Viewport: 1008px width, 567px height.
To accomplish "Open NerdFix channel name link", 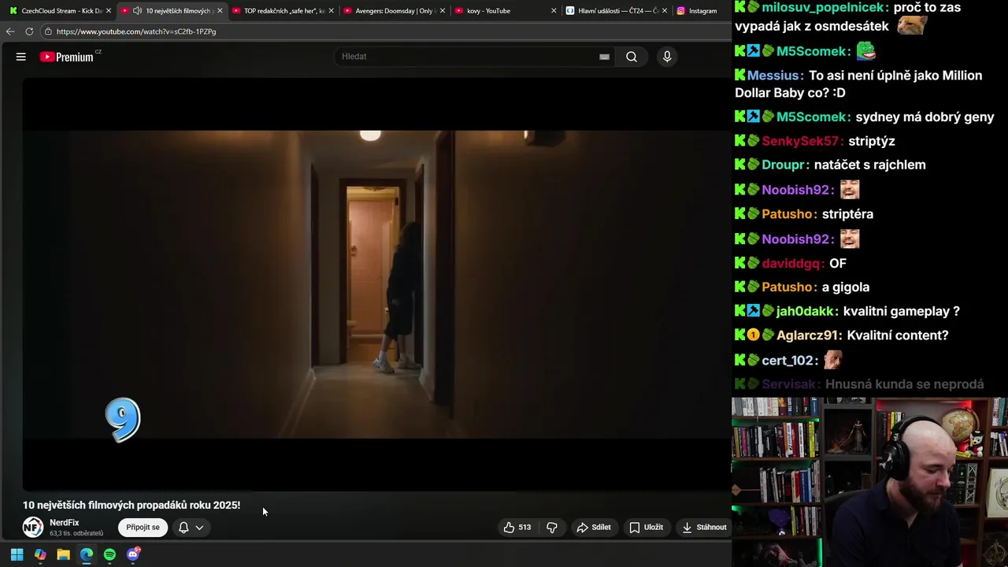I will tap(65, 523).
